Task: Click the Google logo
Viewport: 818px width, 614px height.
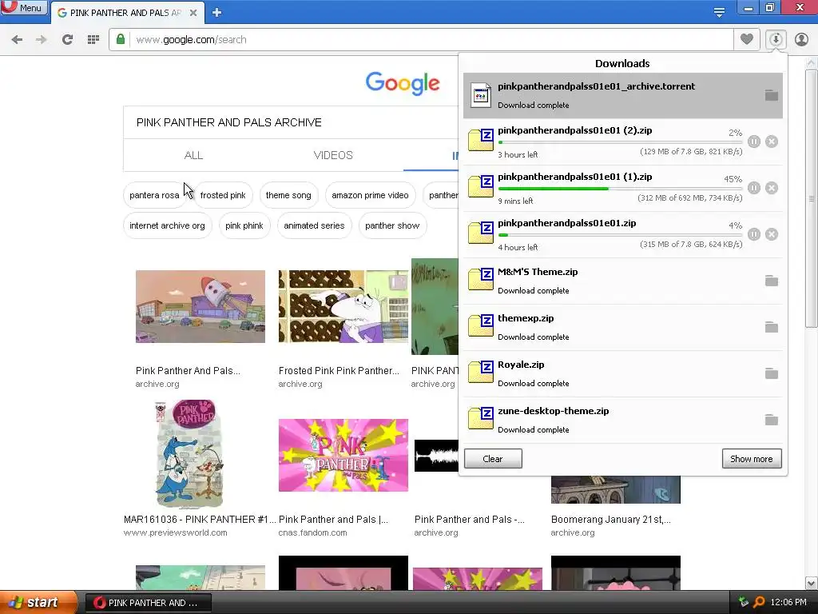Action: coord(403,83)
